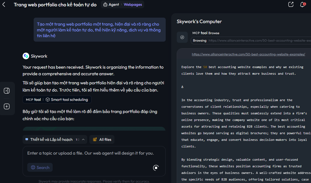Click the inaccurate responses disclaimer text
This screenshot has height=183, width=311.
(x=94, y=181)
